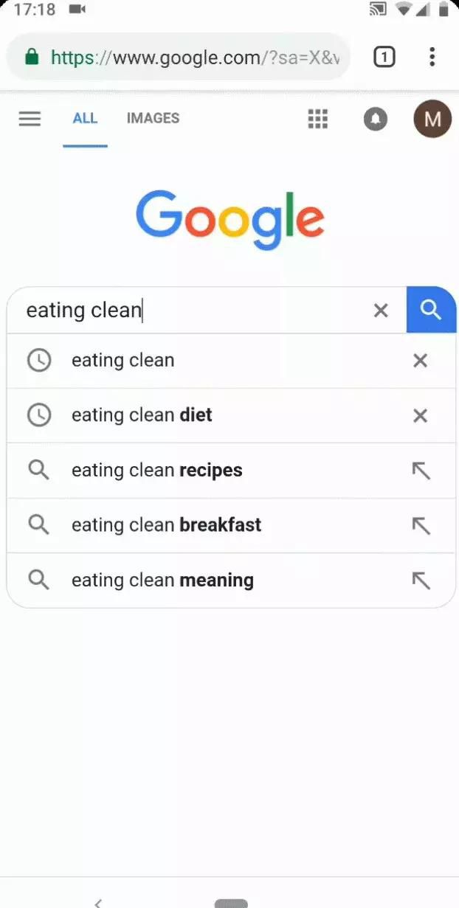Open the account profile avatar

[x=432, y=119]
